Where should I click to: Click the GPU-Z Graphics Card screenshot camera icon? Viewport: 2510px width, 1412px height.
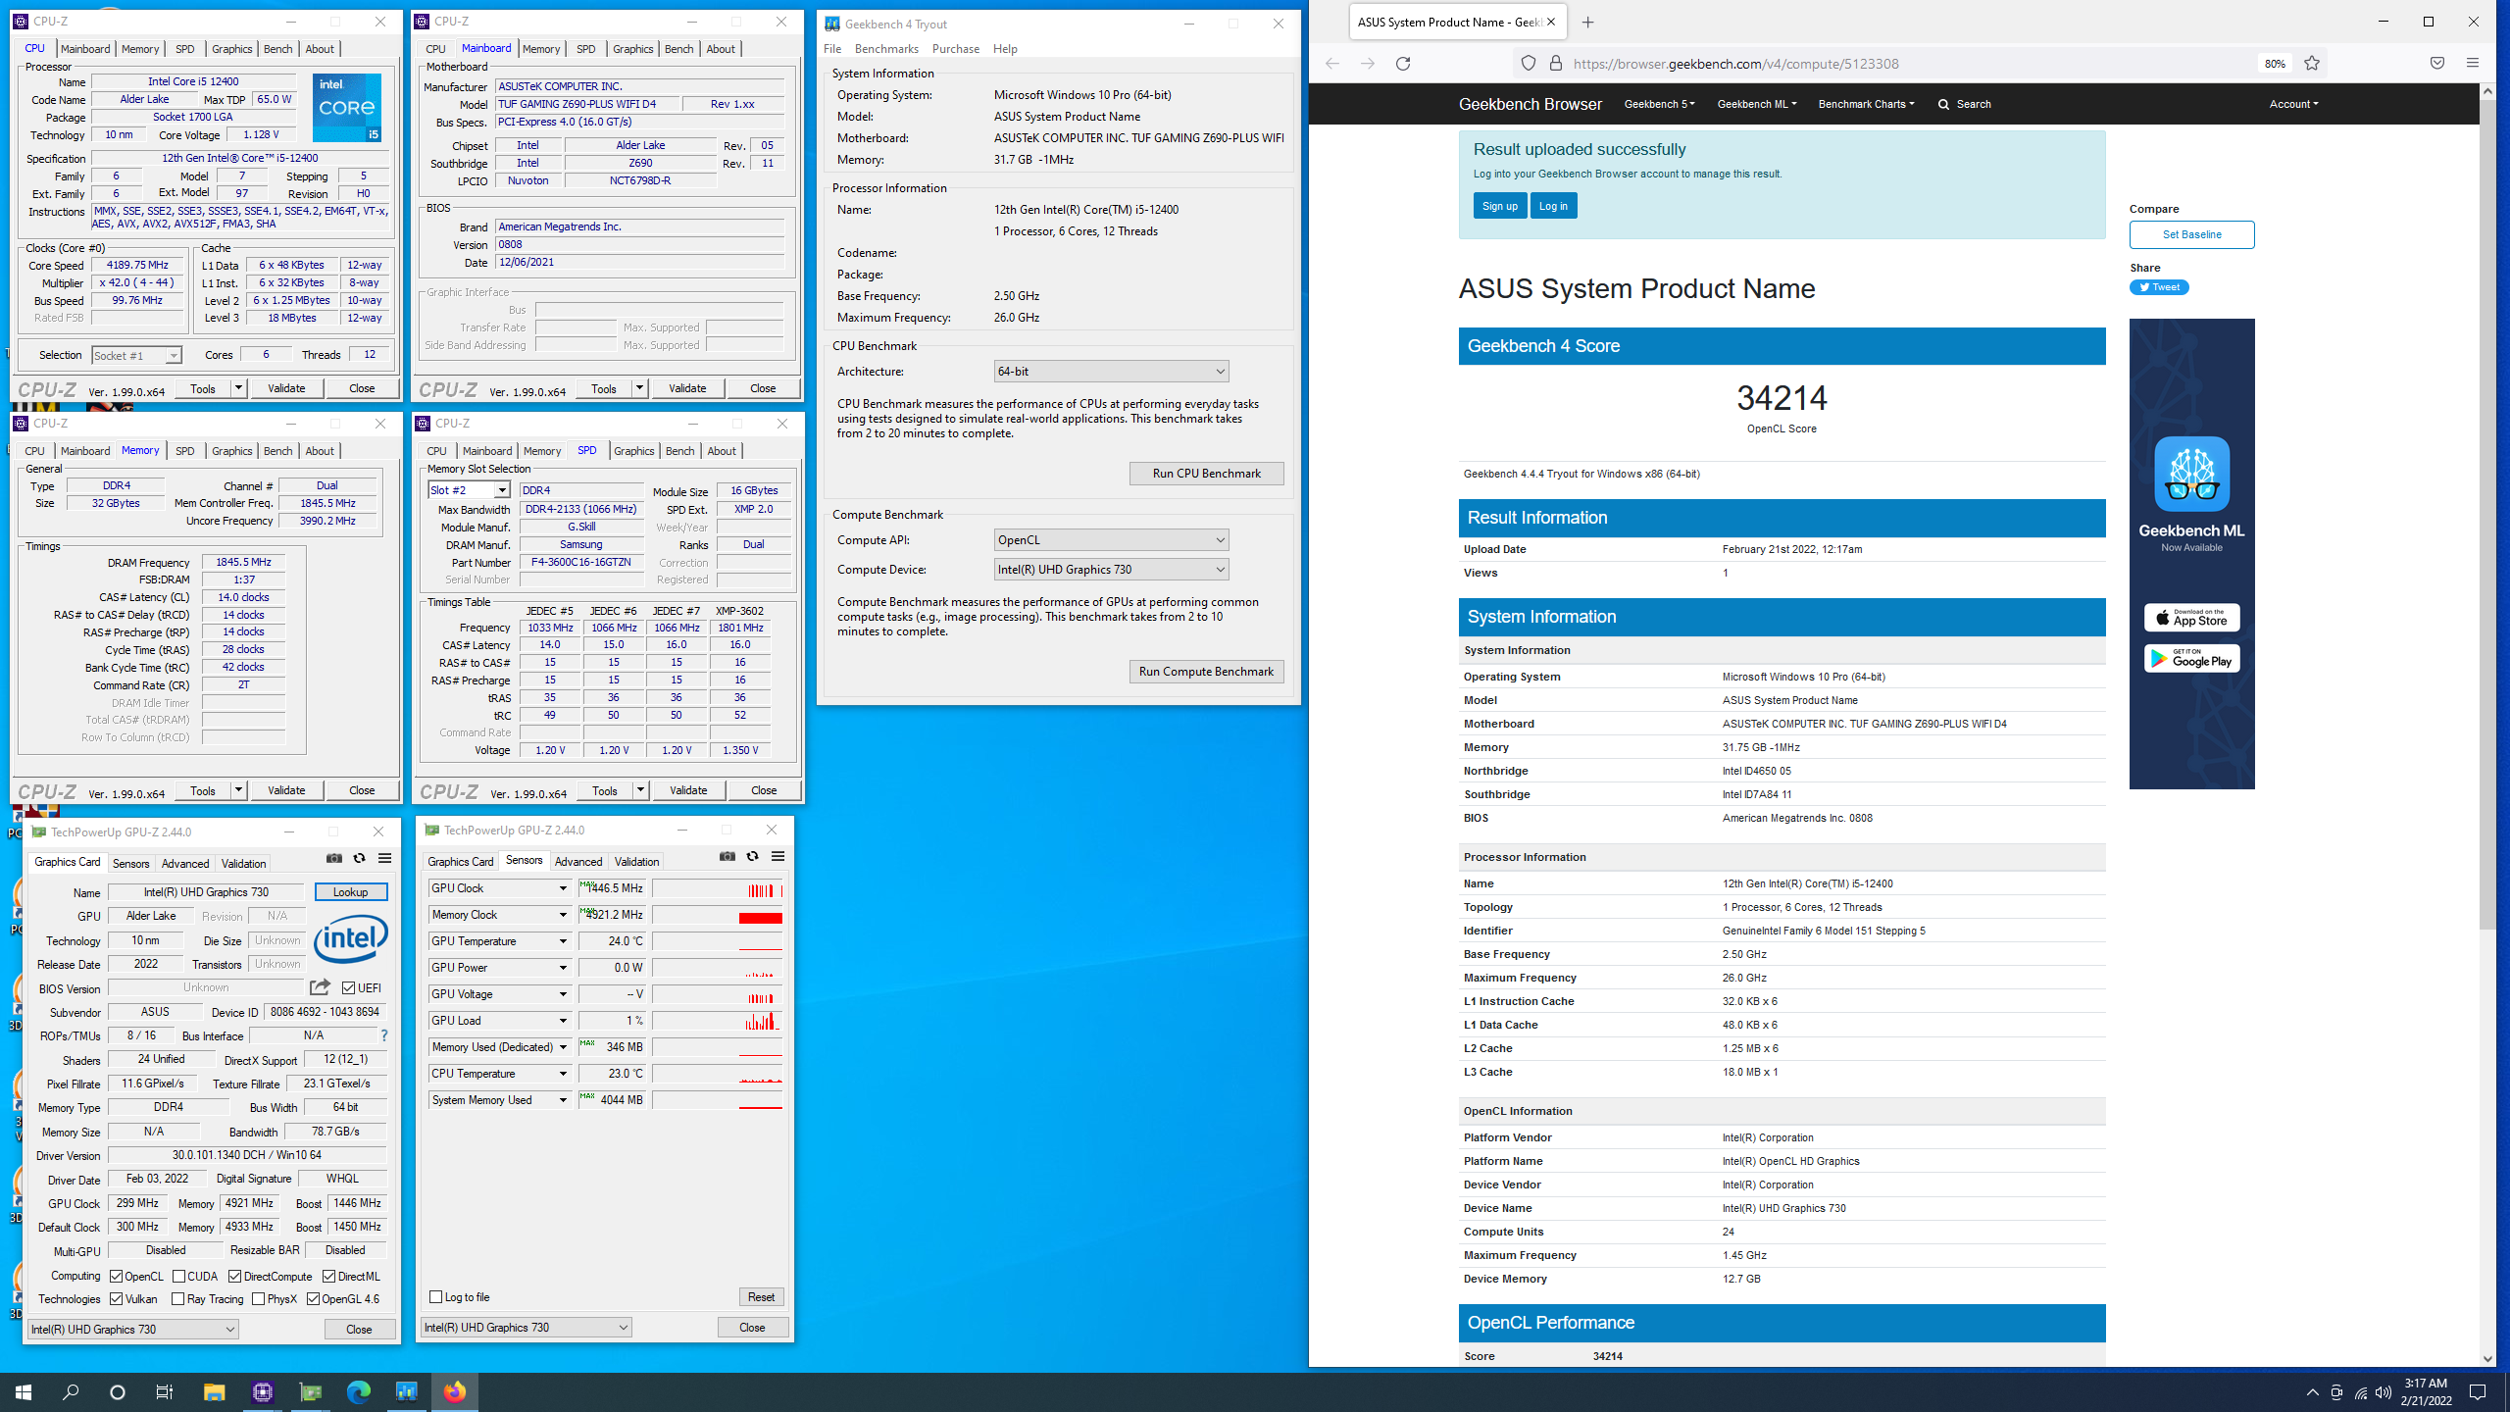tap(334, 858)
